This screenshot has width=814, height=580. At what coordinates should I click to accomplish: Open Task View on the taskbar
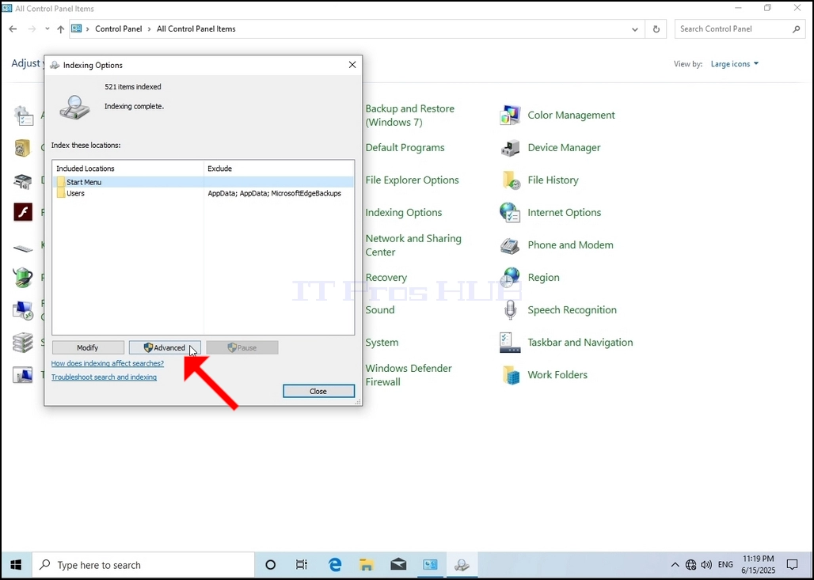click(x=302, y=565)
